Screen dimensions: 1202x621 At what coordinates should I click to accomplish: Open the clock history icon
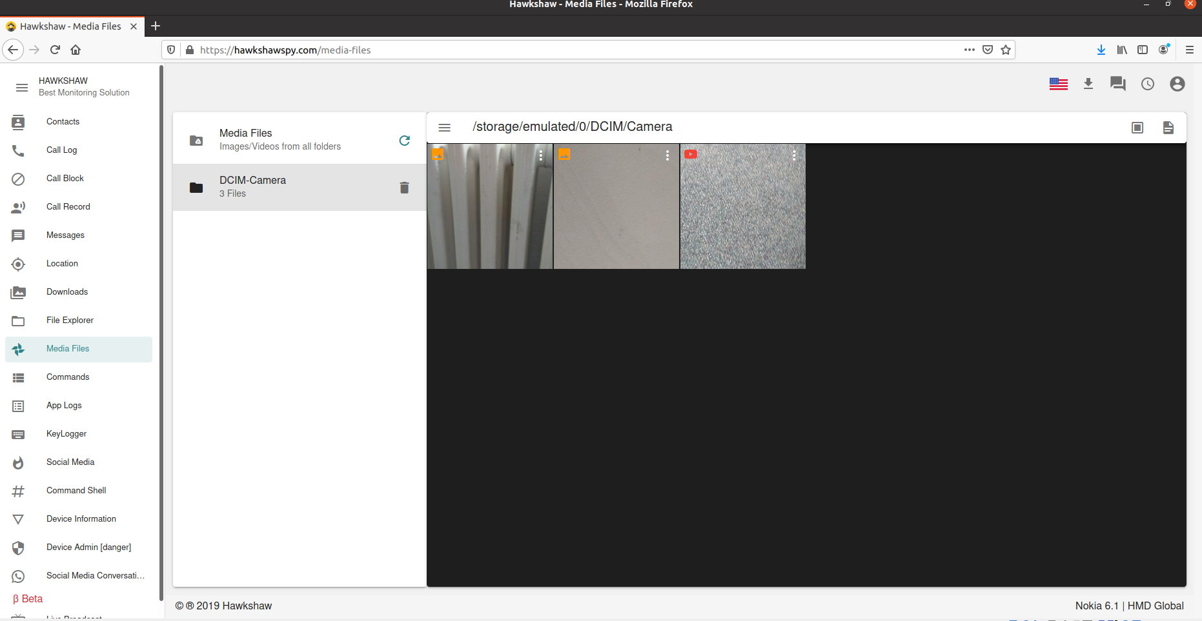point(1148,84)
